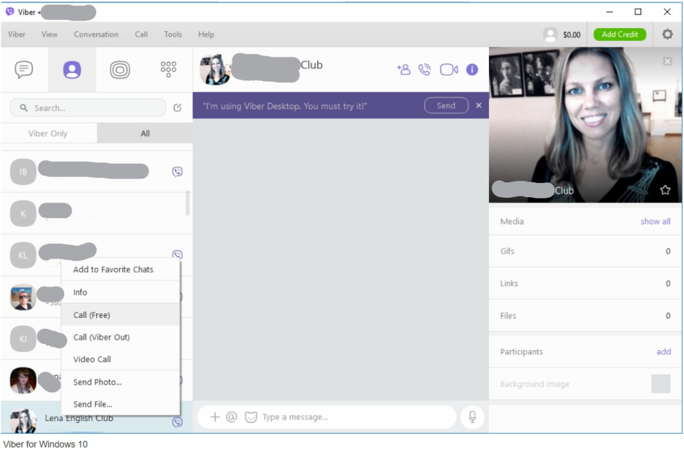Viewport: 684px width, 451px height.
Task: Select the KI contact row avatar
Action: click(x=23, y=339)
